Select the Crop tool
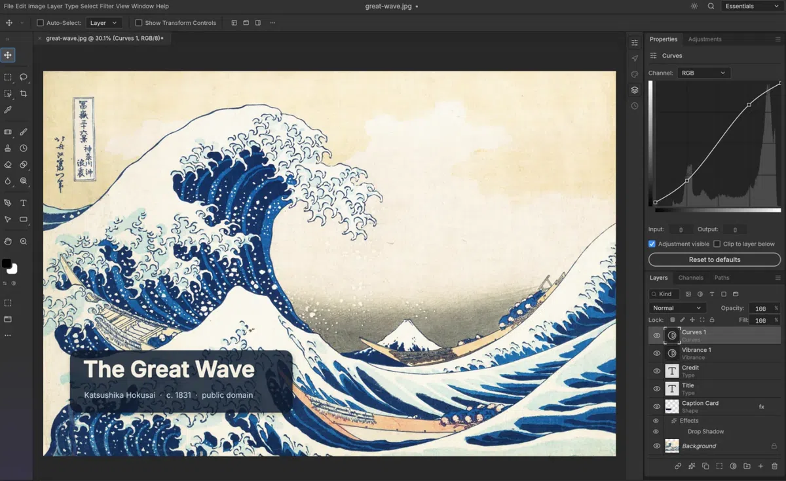The image size is (786, 481). (x=24, y=94)
